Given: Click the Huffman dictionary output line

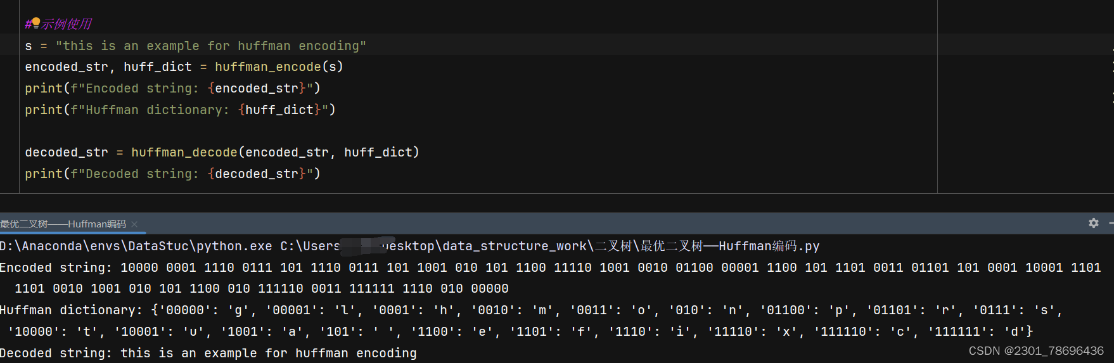Looking at the screenshot, I should [x=531, y=310].
